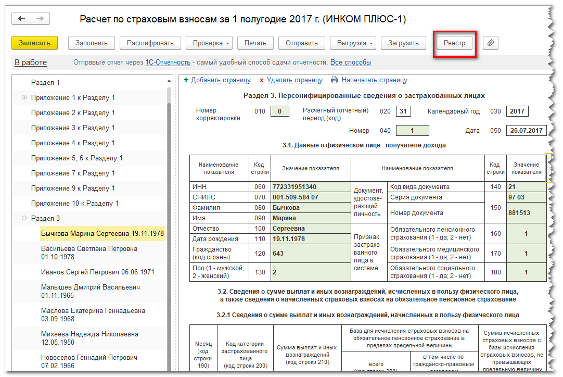Click the Загрузить button
Screen dimensions: 563x377
point(403,43)
